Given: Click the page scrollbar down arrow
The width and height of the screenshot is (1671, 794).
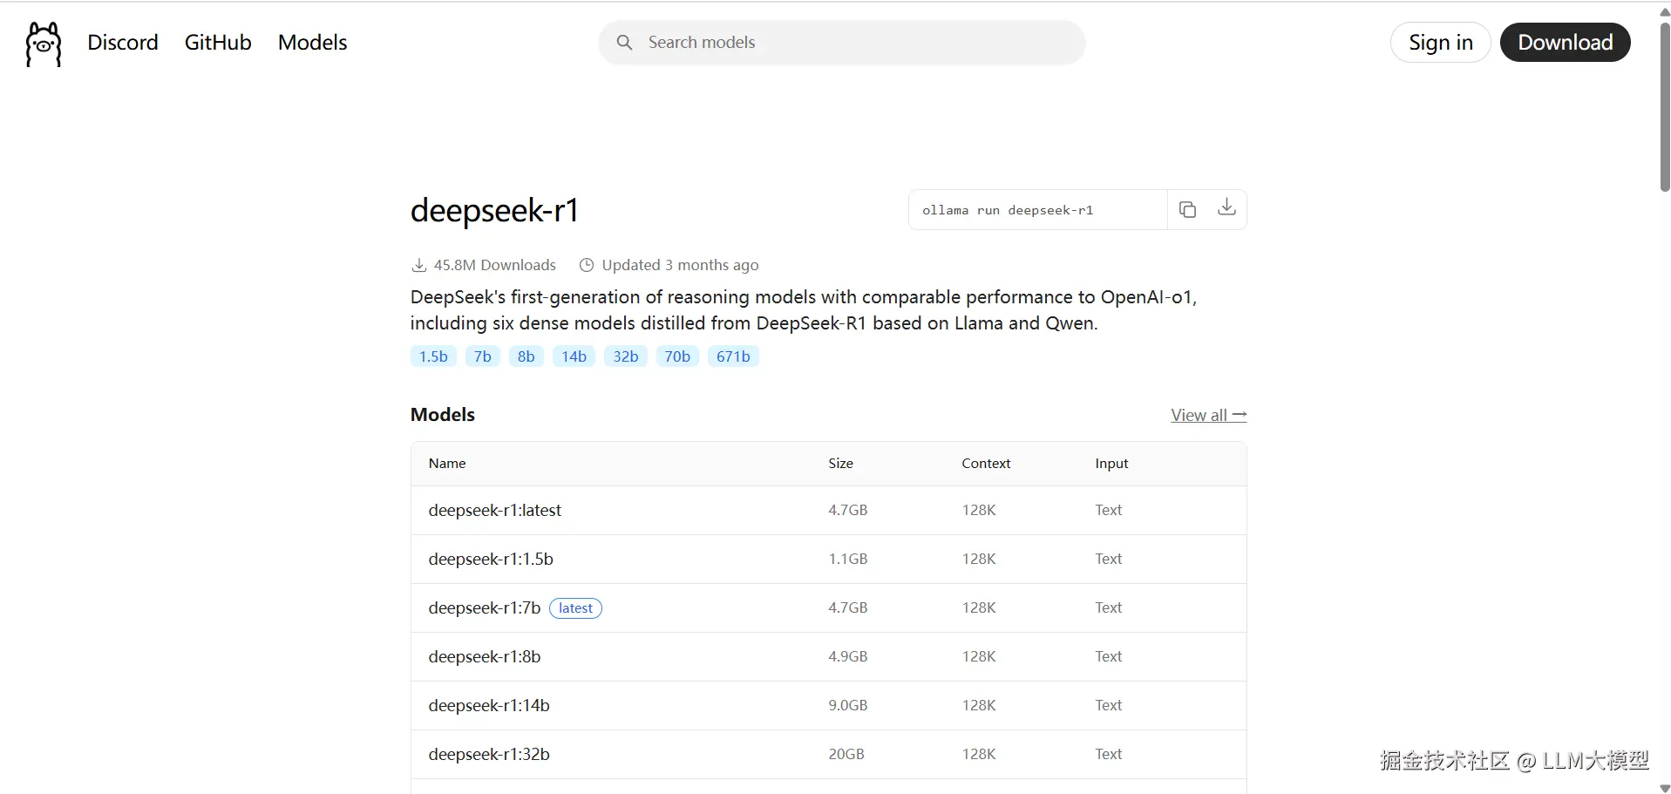Looking at the screenshot, I should point(1664,788).
